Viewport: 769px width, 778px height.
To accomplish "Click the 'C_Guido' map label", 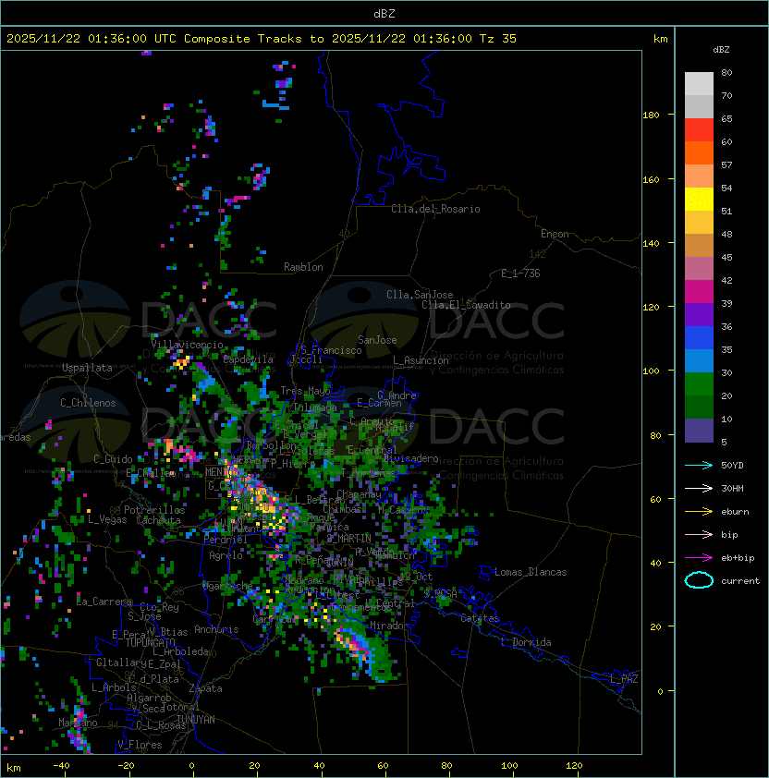I will 113,459.
